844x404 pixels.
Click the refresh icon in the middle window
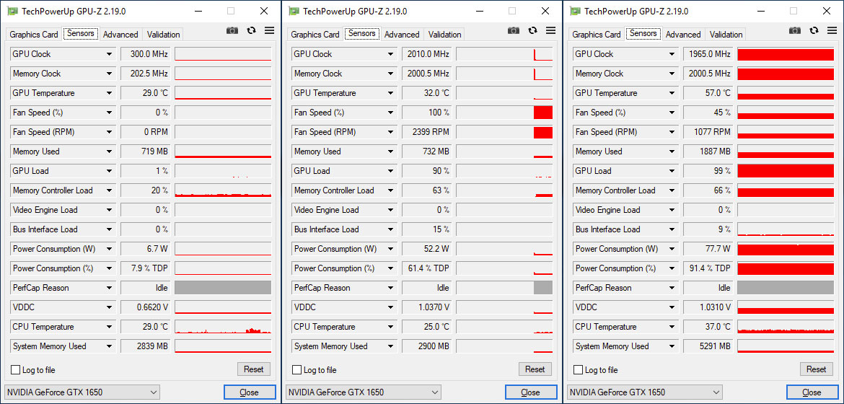click(532, 30)
